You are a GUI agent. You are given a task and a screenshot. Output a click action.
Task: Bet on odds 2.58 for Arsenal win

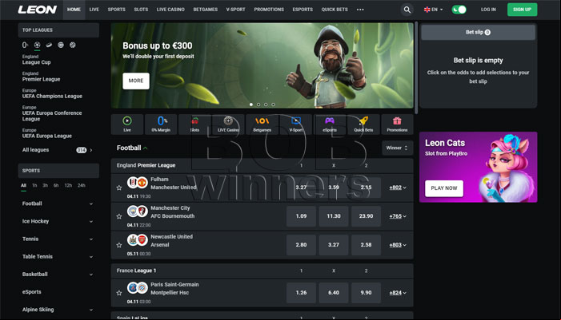[x=366, y=245]
